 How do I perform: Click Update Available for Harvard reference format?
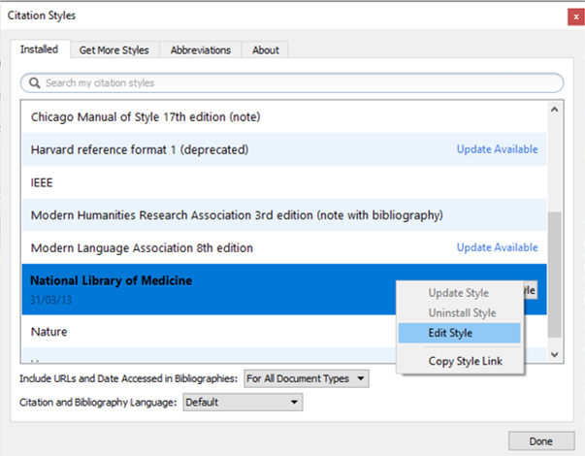point(498,149)
